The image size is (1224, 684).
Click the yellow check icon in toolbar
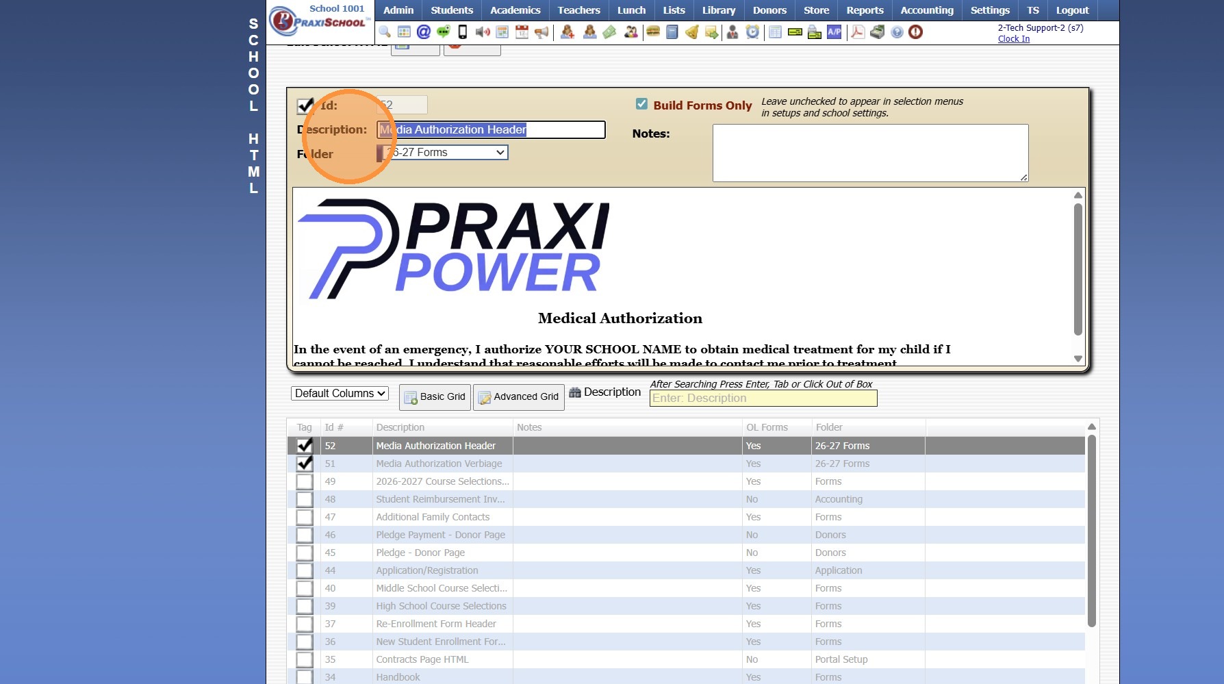coord(795,32)
